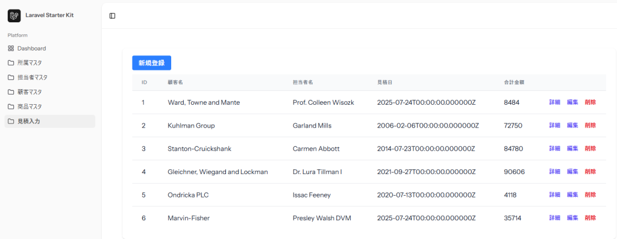Click 削除 for Marvin-Fisher

pos(590,218)
